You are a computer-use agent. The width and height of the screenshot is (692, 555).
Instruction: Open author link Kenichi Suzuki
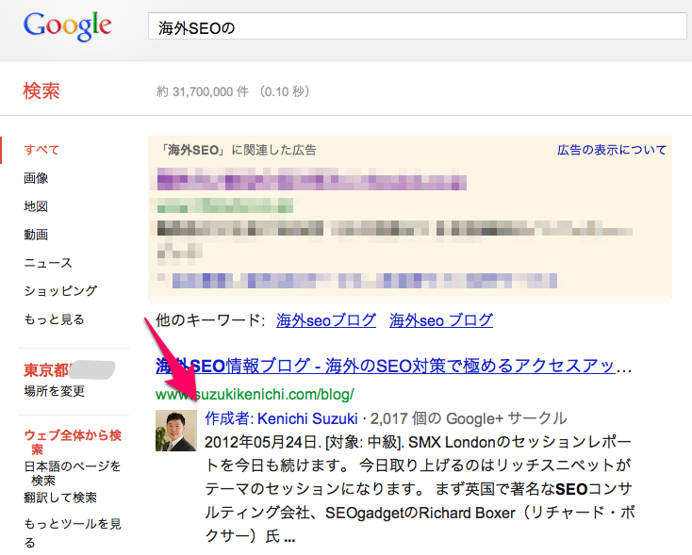pos(307,418)
